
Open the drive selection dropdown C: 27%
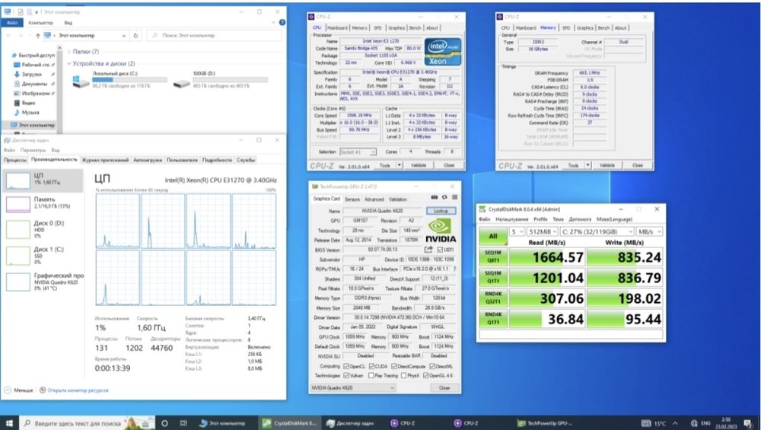(597, 231)
